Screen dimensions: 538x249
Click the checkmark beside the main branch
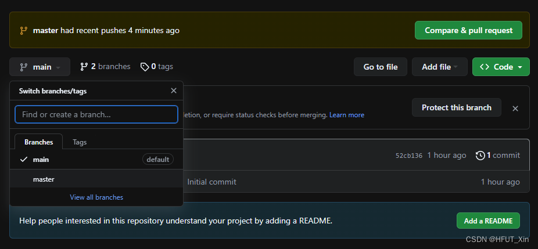coord(23,160)
